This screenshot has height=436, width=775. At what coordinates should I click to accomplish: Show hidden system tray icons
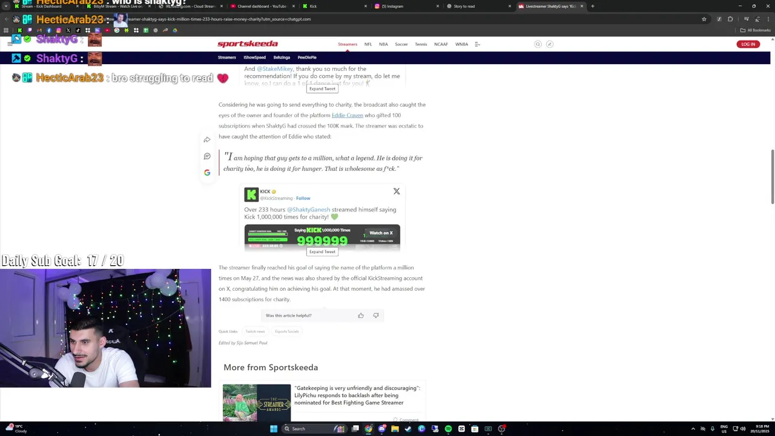point(693,429)
